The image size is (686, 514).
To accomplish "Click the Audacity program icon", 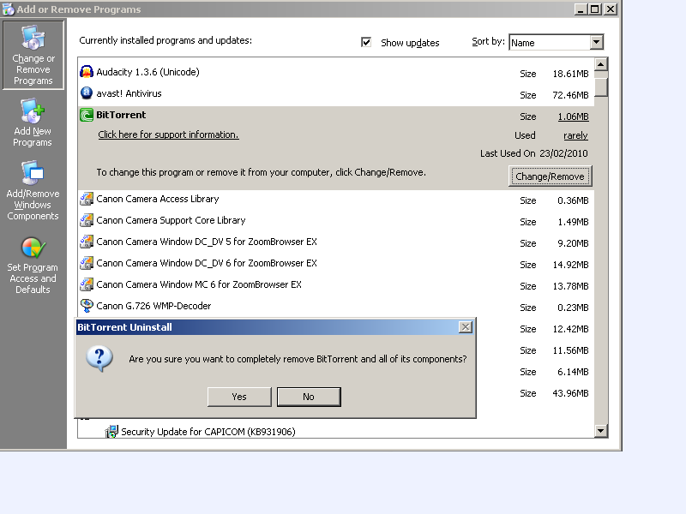I will [x=87, y=72].
